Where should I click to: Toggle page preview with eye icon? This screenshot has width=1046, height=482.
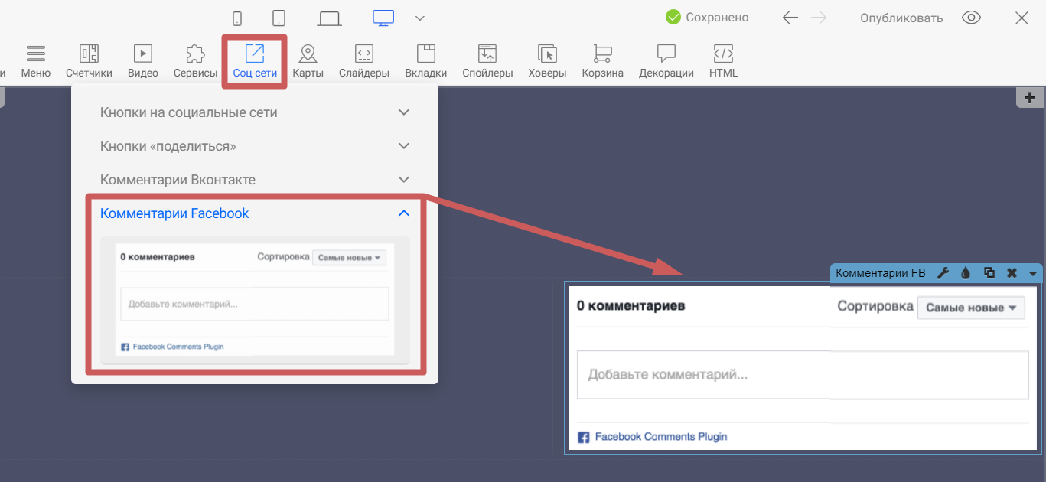971,18
